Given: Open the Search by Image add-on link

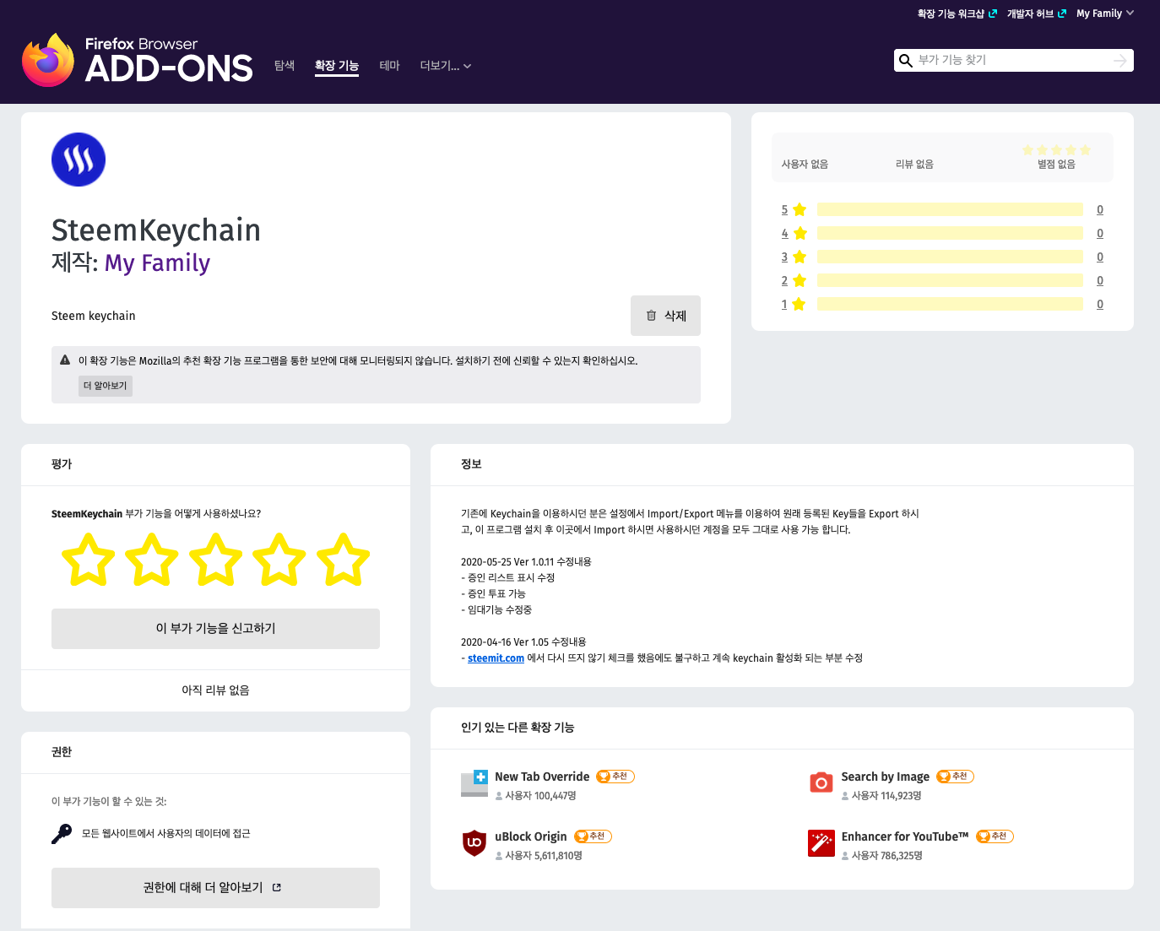Looking at the screenshot, I should point(886,777).
